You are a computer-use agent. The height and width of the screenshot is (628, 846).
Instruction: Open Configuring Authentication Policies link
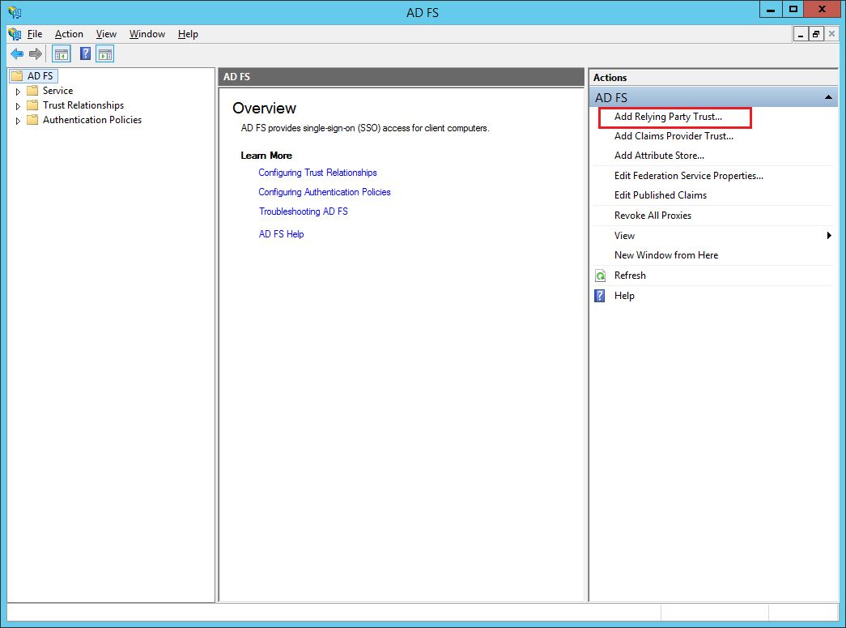pos(325,192)
